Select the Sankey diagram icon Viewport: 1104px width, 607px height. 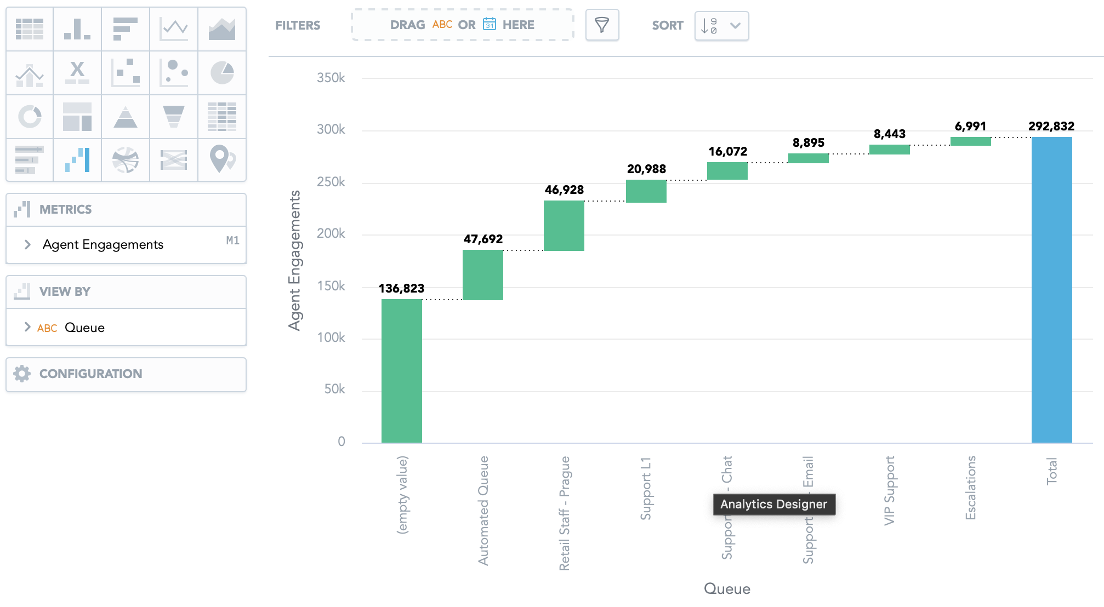173,160
